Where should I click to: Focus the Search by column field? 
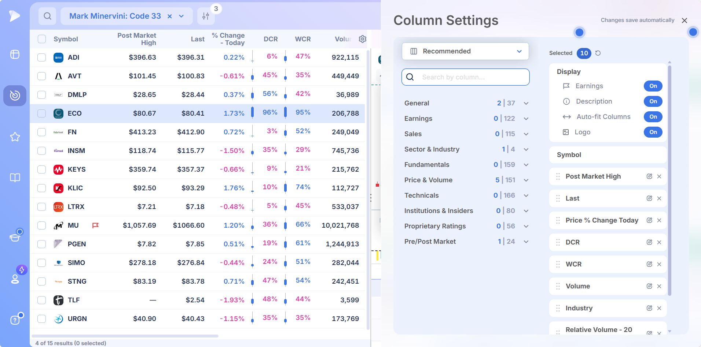coord(465,77)
